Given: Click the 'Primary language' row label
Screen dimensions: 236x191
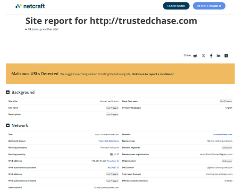Looking at the screenshot, I should 131,108.
